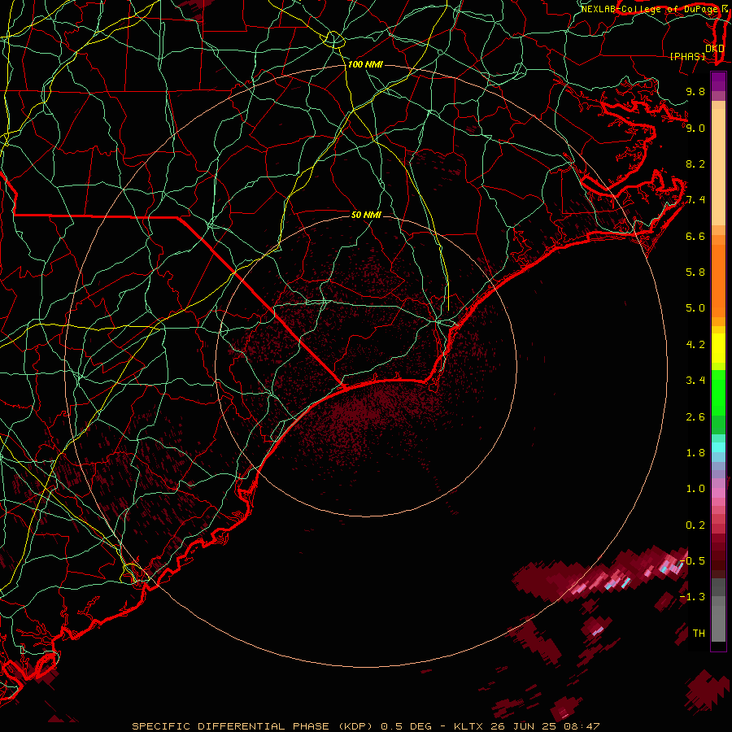Image resolution: width=732 pixels, height=732 pixels.
Task: Click the "[PHAS]" units label
Action: coord(687,56)
